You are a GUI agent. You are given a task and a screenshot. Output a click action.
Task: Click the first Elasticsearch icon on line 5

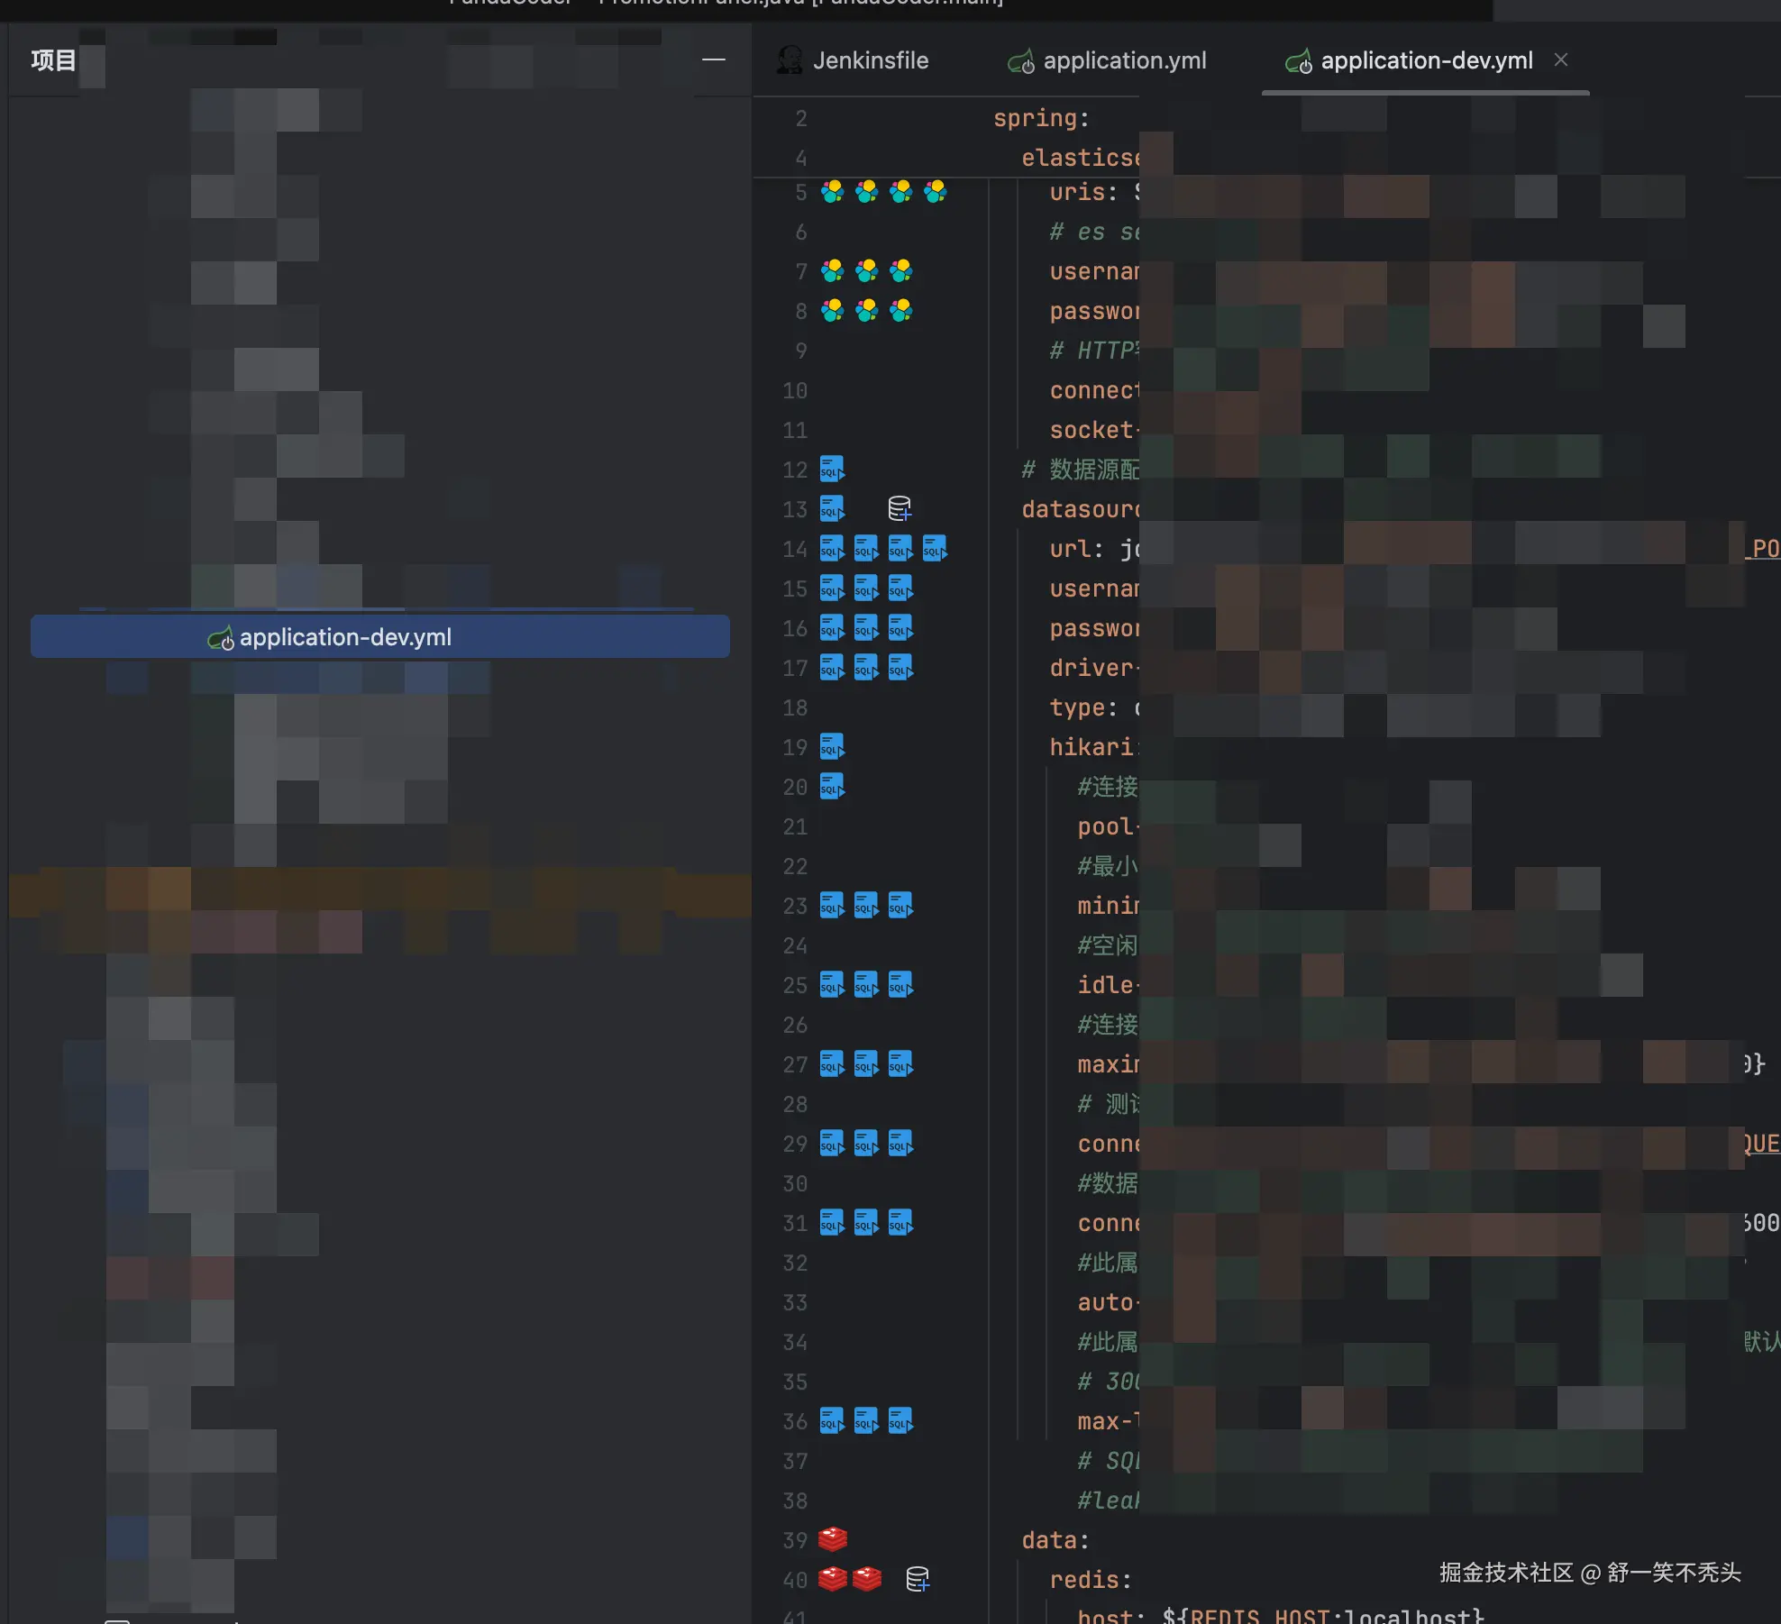click(x=832, y=192)
